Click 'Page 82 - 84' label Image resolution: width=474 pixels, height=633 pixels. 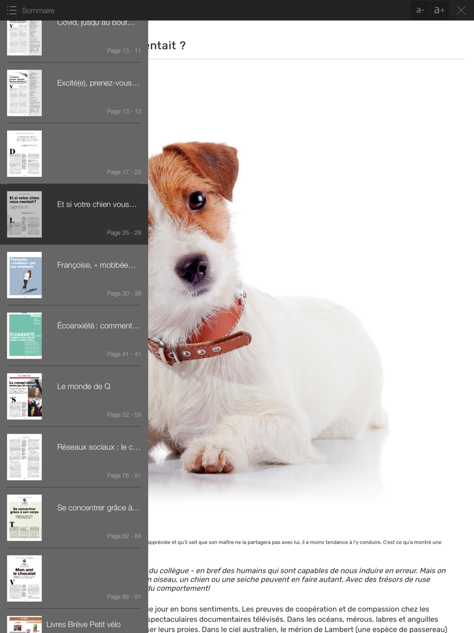(x=124, y=537)
